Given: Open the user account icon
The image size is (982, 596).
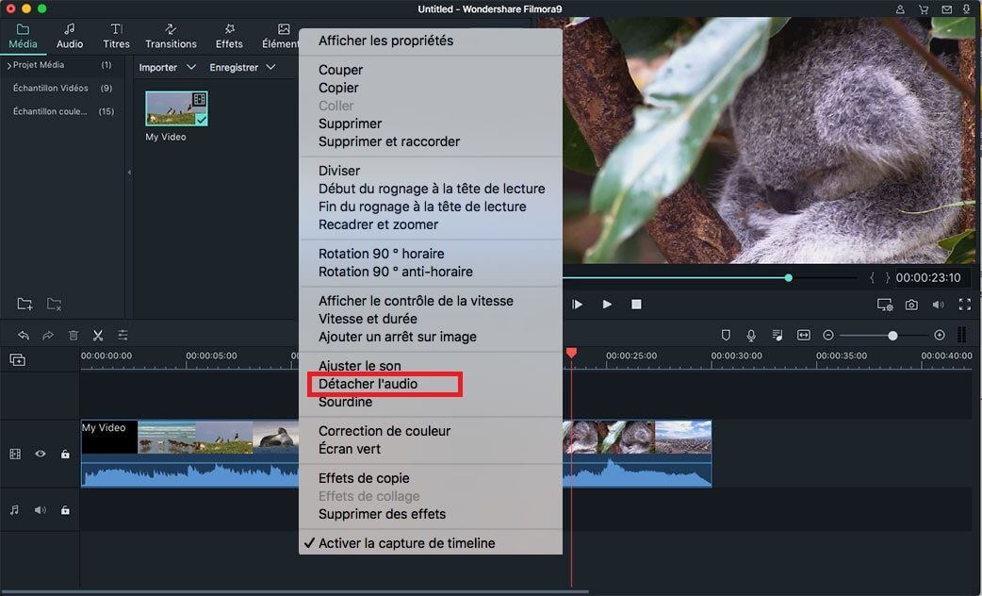Looking at the screenshot, I should (x=900, y=8).
